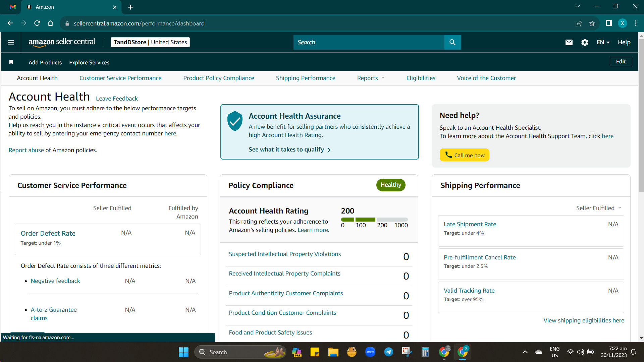644x362 pixels.
Task: Click the Healthy status badge
Action: tap(391, 185)
